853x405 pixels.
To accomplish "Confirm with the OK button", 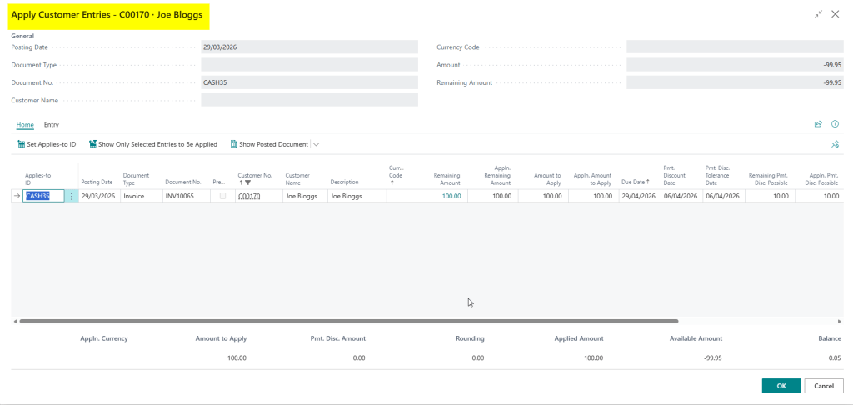I will coord(781,386).
